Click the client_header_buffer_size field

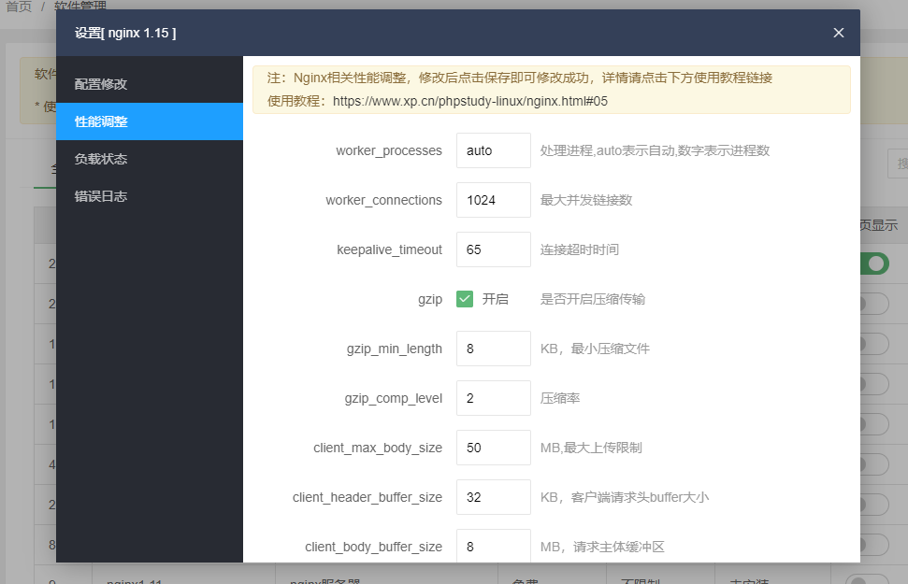493,497
